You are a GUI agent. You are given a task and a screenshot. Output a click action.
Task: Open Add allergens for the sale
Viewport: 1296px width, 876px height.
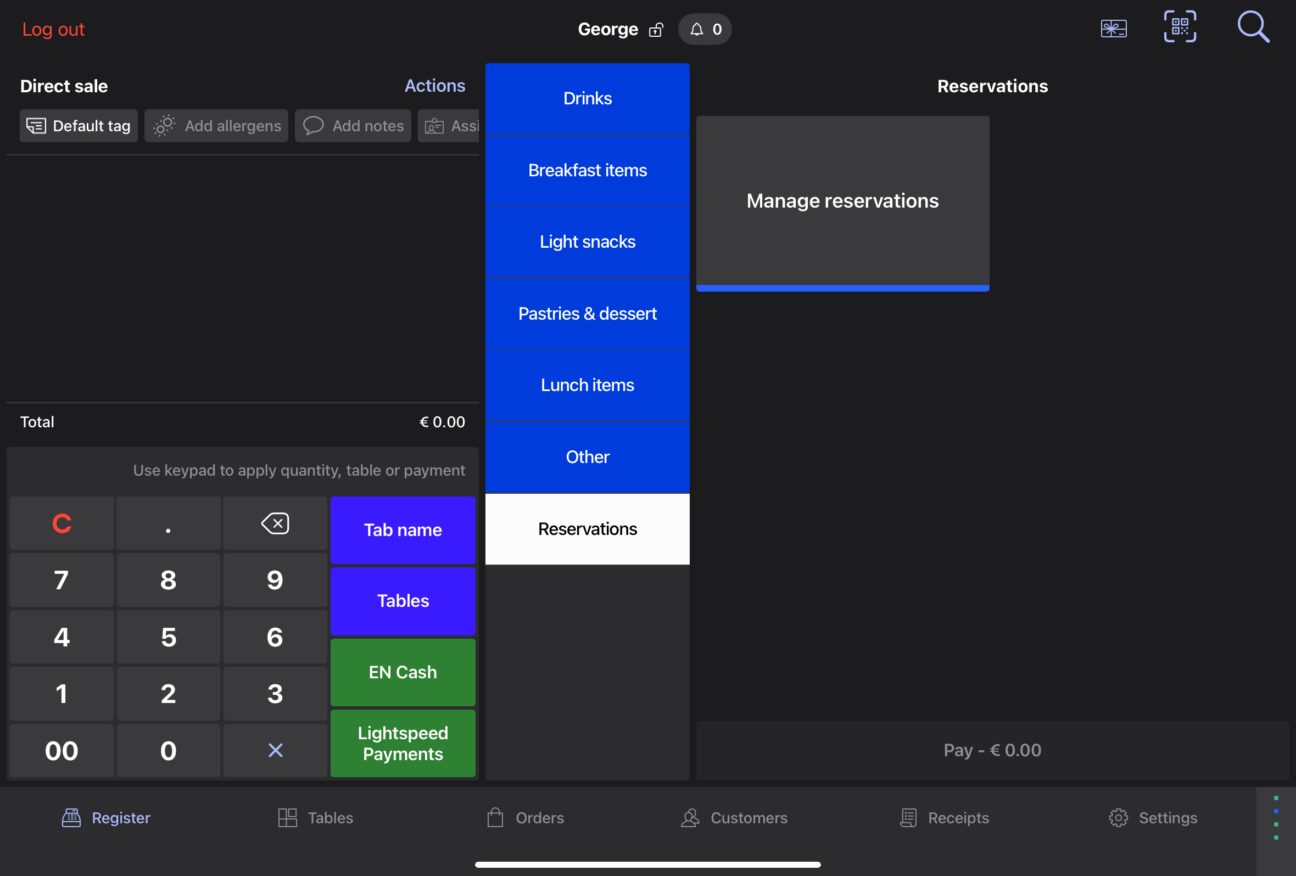[x=216, y=125]
